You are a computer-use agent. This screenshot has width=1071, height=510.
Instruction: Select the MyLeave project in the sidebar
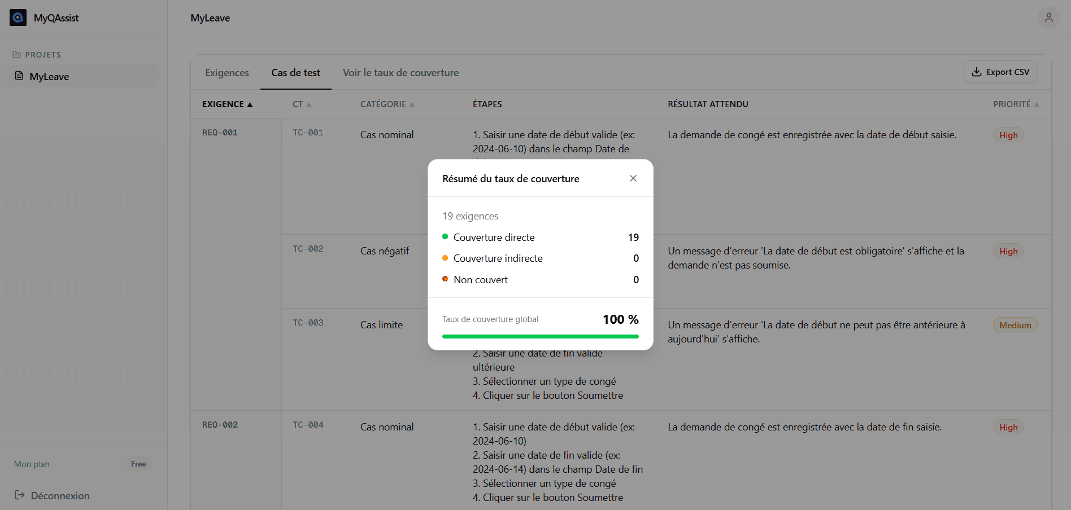click(x=49, y=76)
